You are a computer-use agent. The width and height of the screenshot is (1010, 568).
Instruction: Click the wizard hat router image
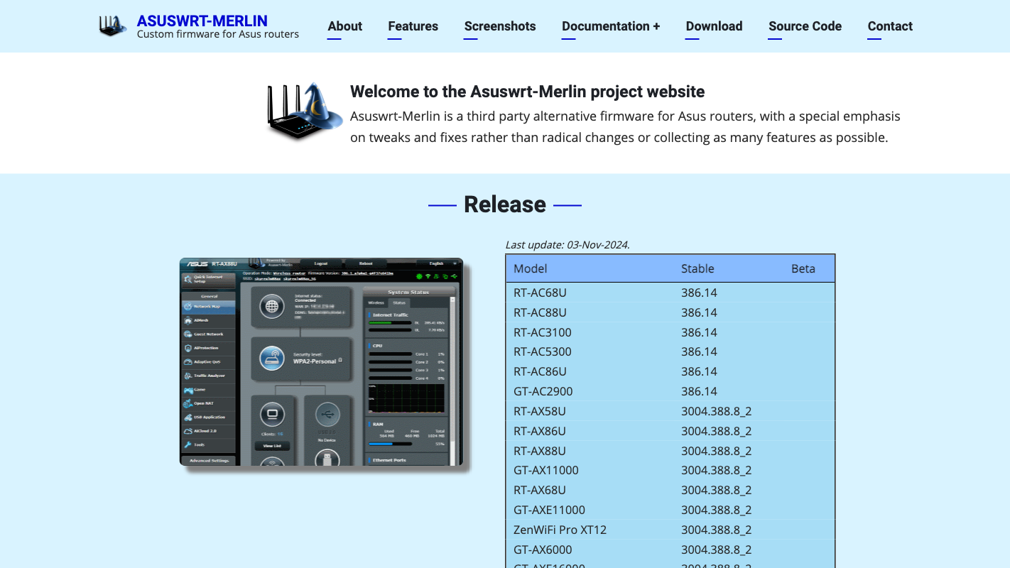pyautogui.click(x=304, y=112)
